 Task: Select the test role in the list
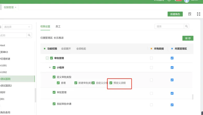point(3,45)
